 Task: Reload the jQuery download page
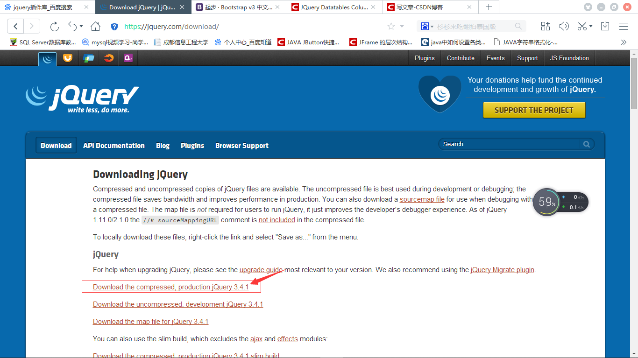(x=55, y=27)
